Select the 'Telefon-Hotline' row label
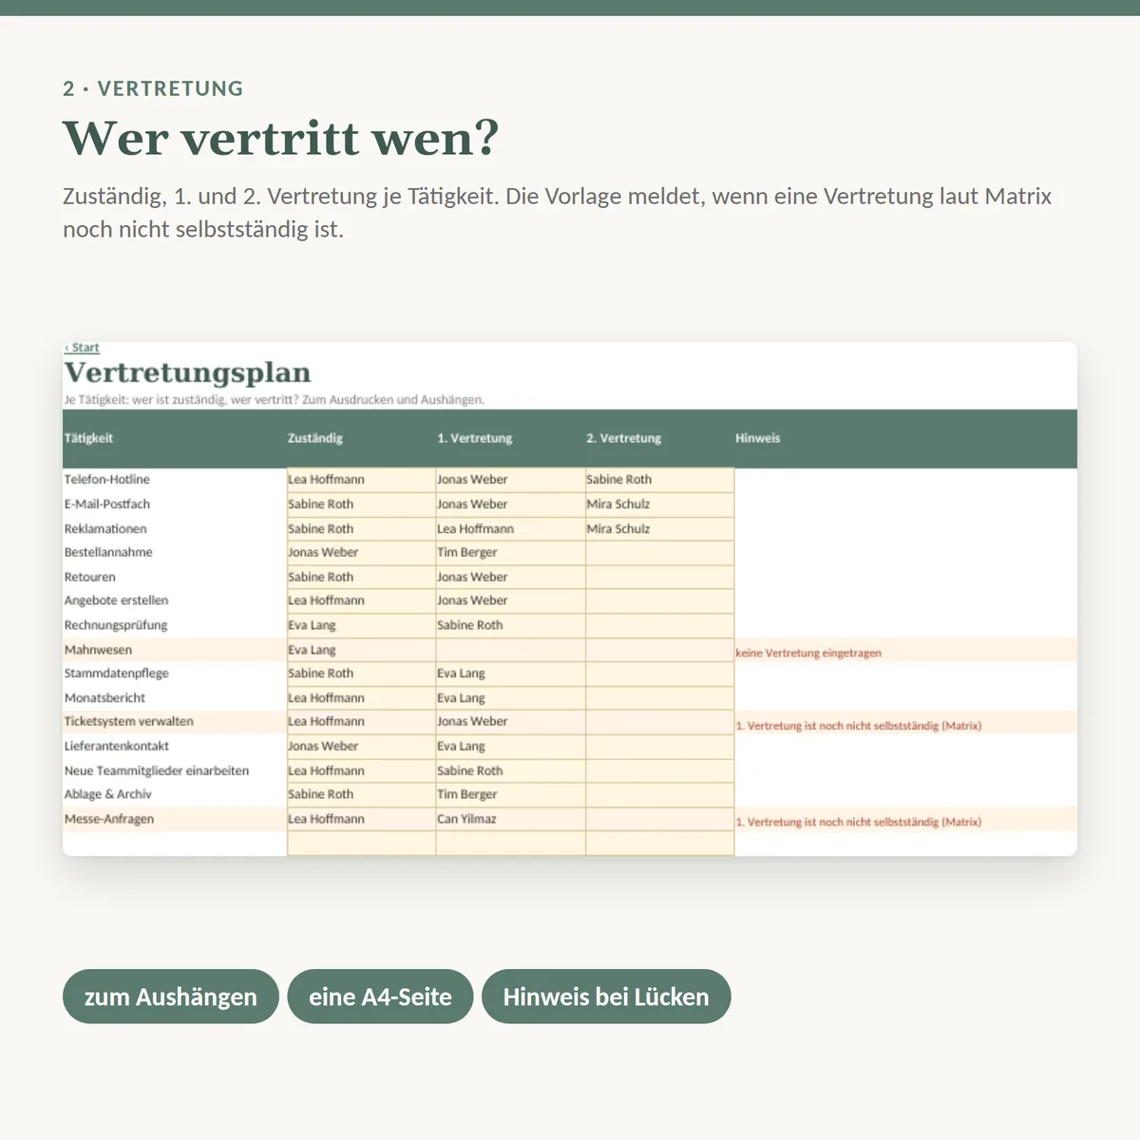1140x1140 pixels. point(106,480)
